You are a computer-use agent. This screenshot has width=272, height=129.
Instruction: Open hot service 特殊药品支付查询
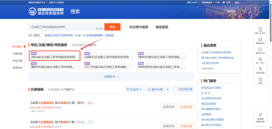[211, 88]
